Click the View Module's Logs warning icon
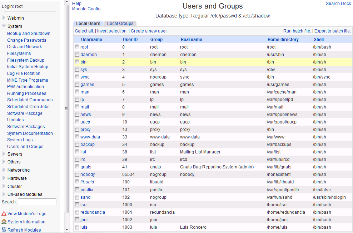This screenshot has width=353, height=233. point(4,214)
